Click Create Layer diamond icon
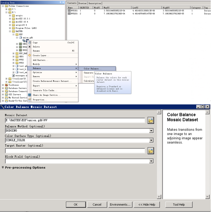Viewport: 211px width, 212px height. click(x=30, y=55)
